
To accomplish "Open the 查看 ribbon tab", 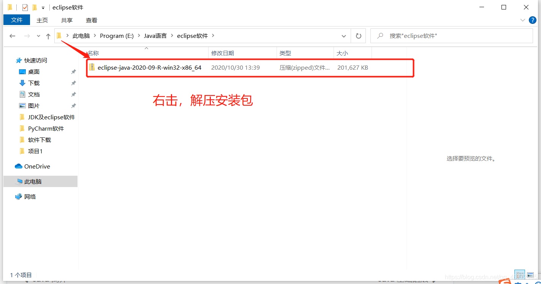I will pos(92,20).
